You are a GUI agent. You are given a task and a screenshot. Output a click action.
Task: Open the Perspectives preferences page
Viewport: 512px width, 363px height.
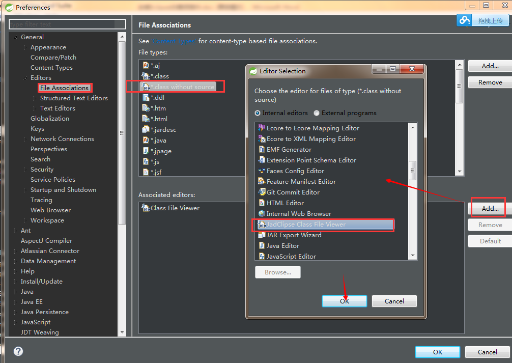click(49, 149)
